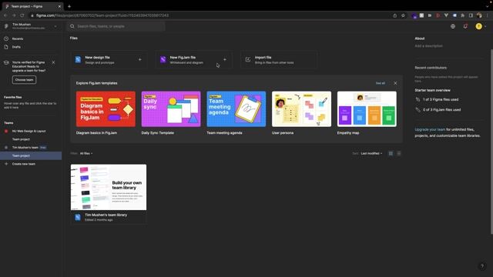Open the Recents section

[18, 38]
